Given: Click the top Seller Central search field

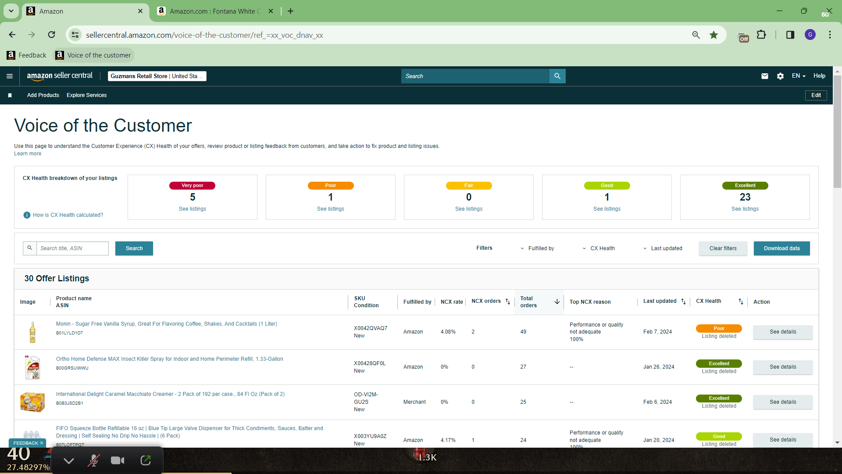Looking at the screenshot, I should [475, 76].
